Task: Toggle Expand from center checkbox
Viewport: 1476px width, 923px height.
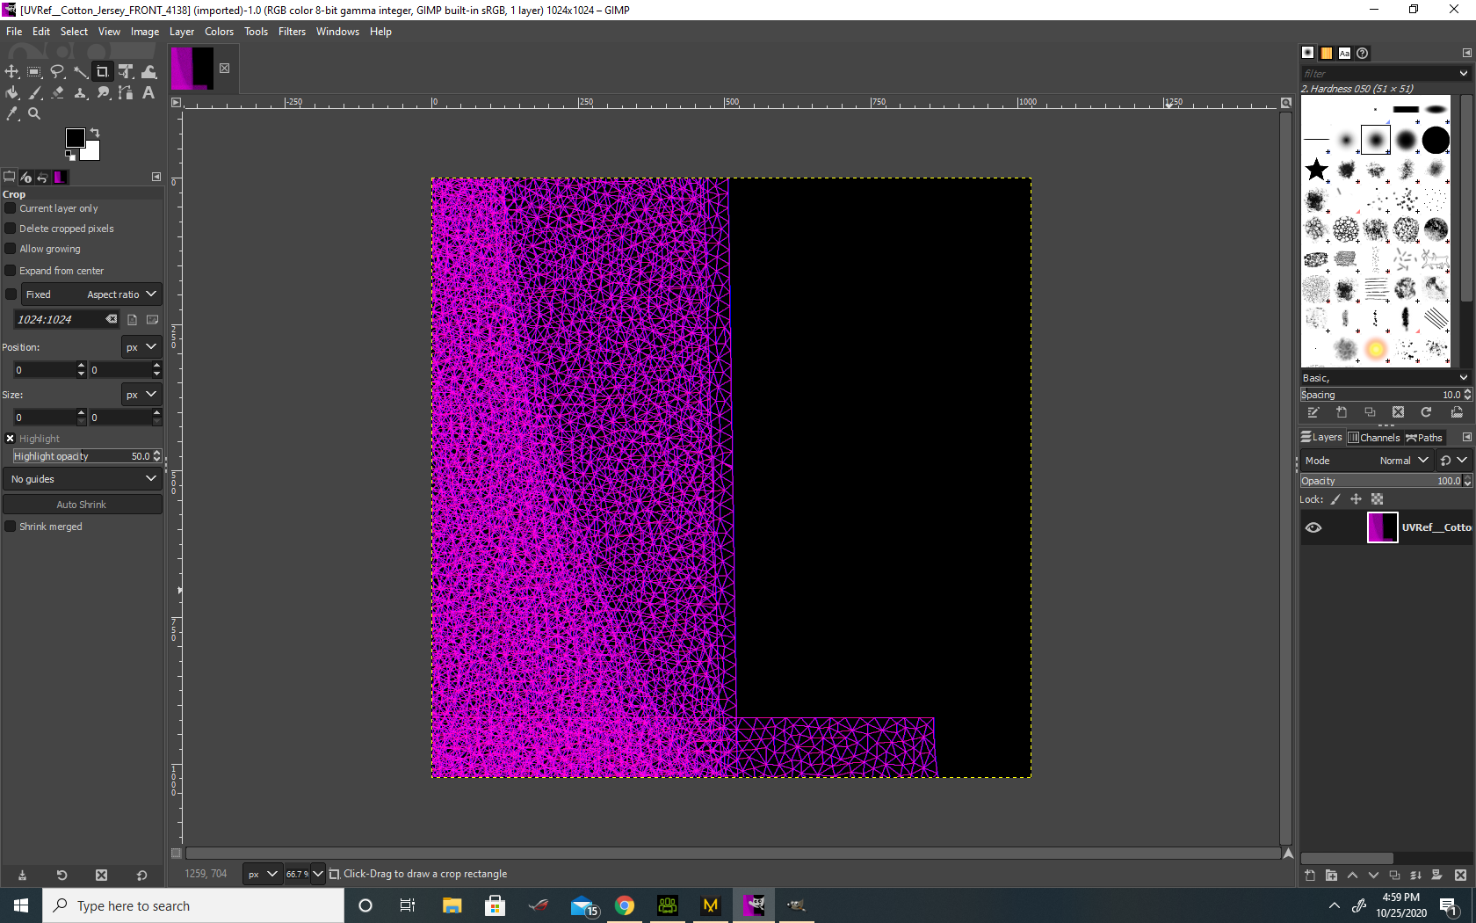Action: (11, 271)
